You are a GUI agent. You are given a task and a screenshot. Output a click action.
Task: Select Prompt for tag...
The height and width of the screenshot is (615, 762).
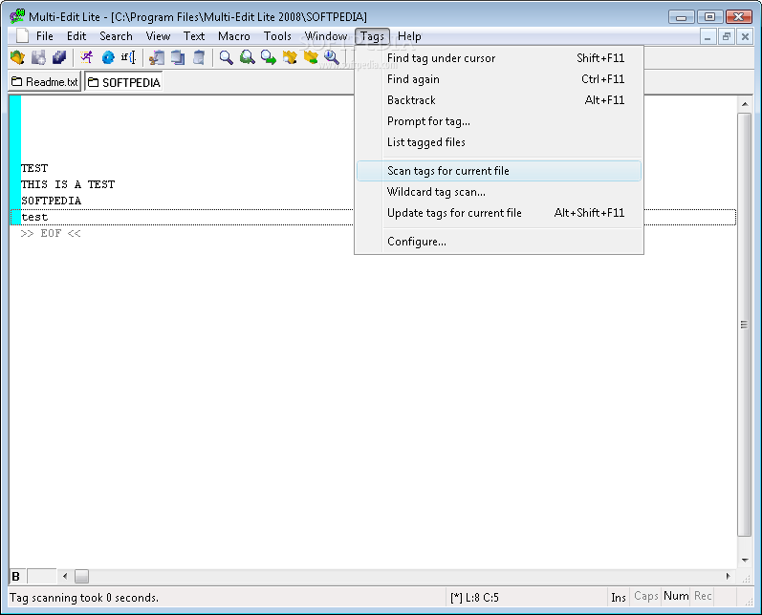tap(499, 121)
